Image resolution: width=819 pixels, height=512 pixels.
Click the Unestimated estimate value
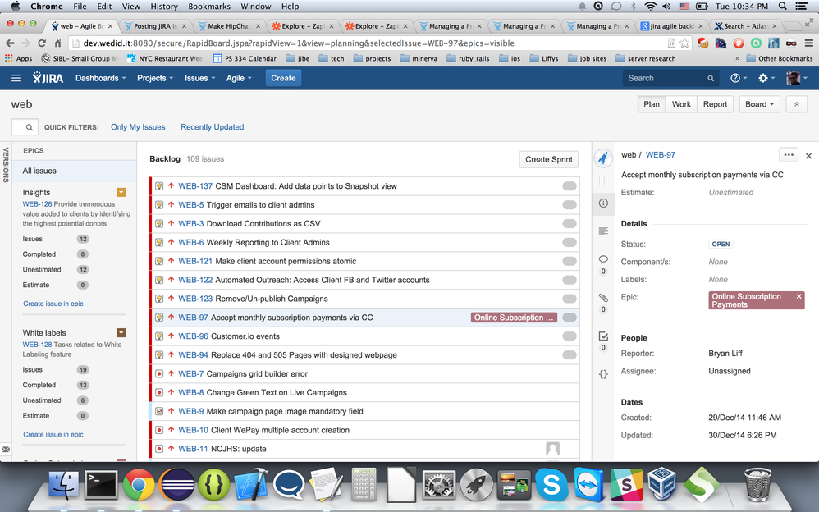(730, 192)
